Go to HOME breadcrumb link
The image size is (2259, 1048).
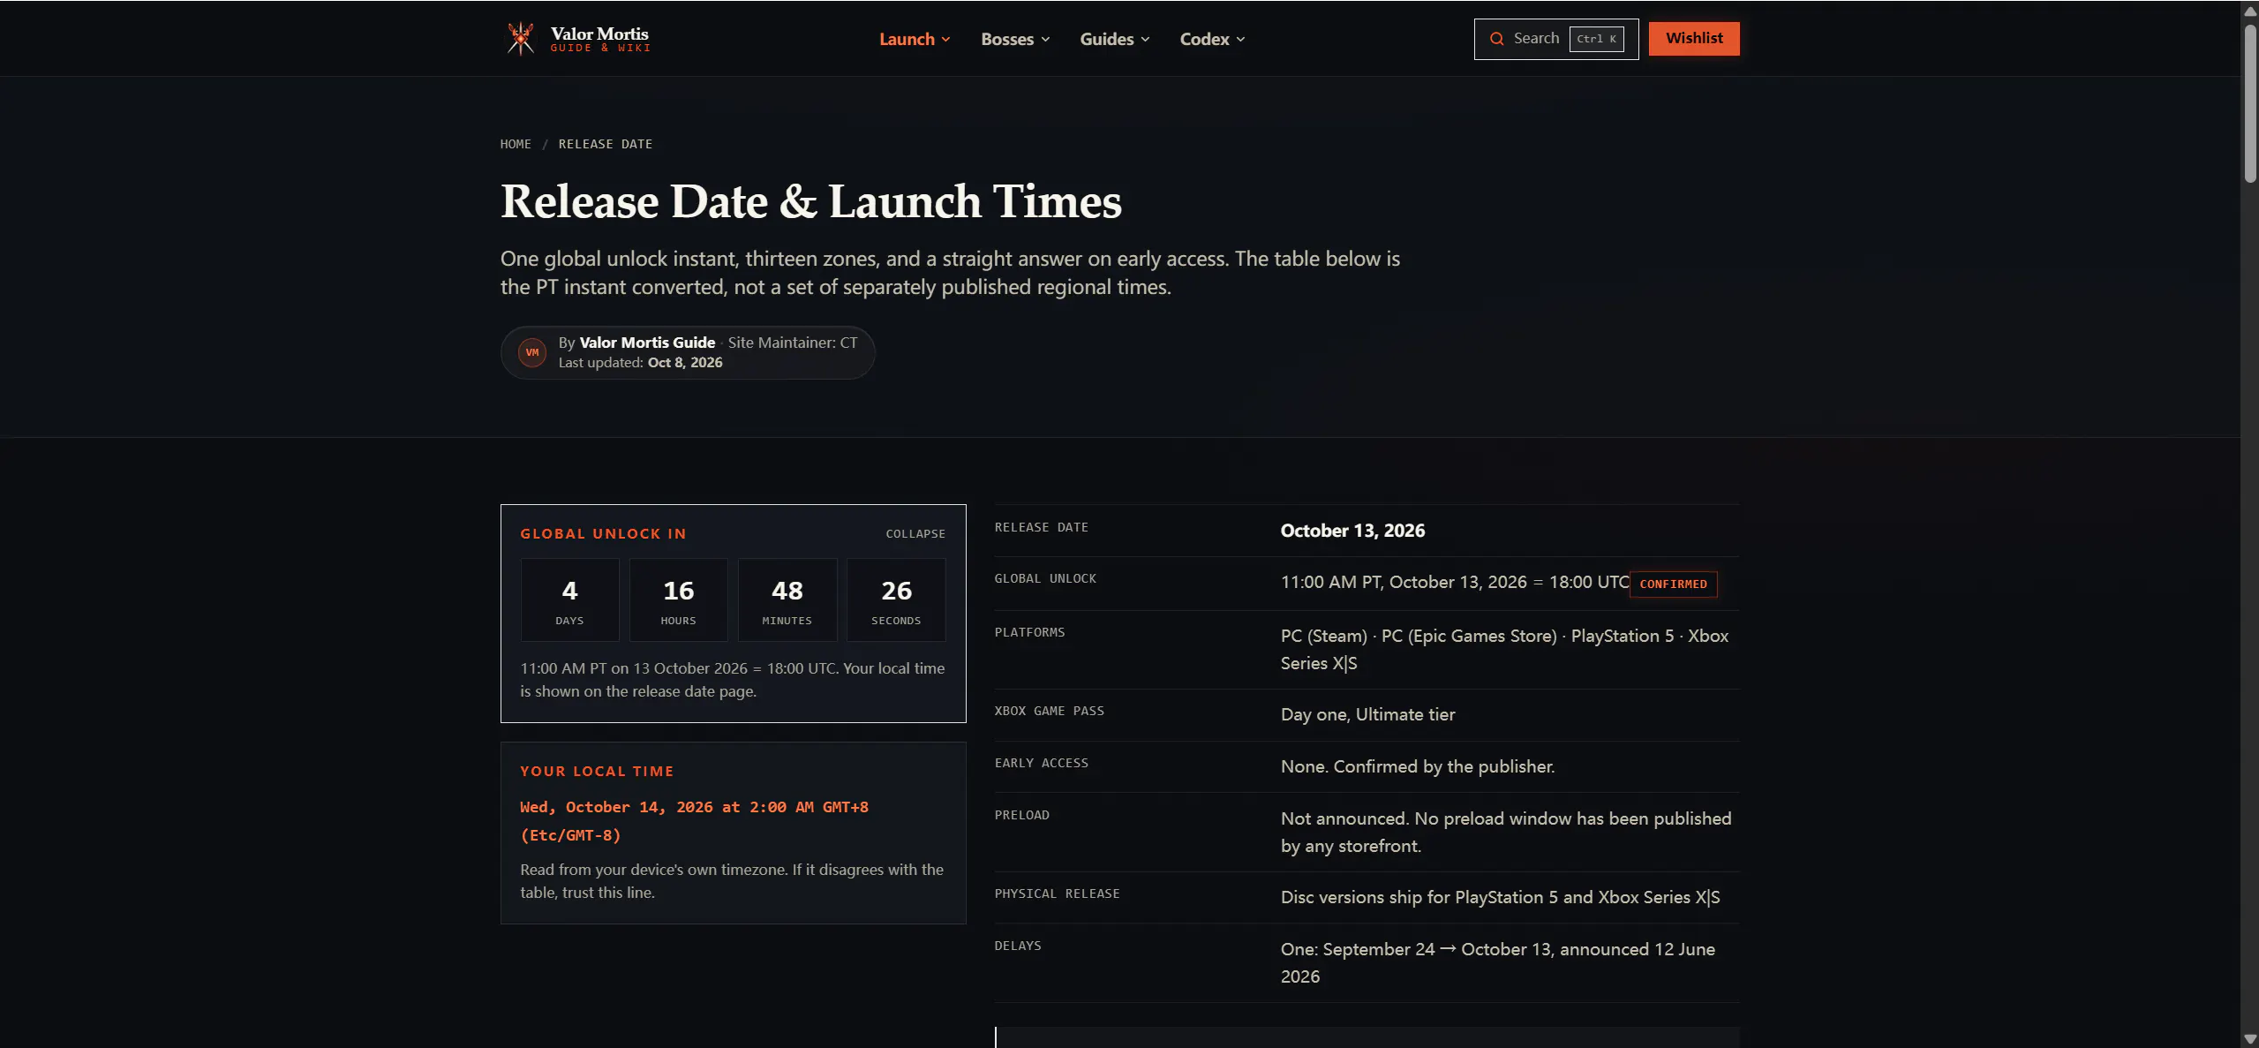click(516, 144)
